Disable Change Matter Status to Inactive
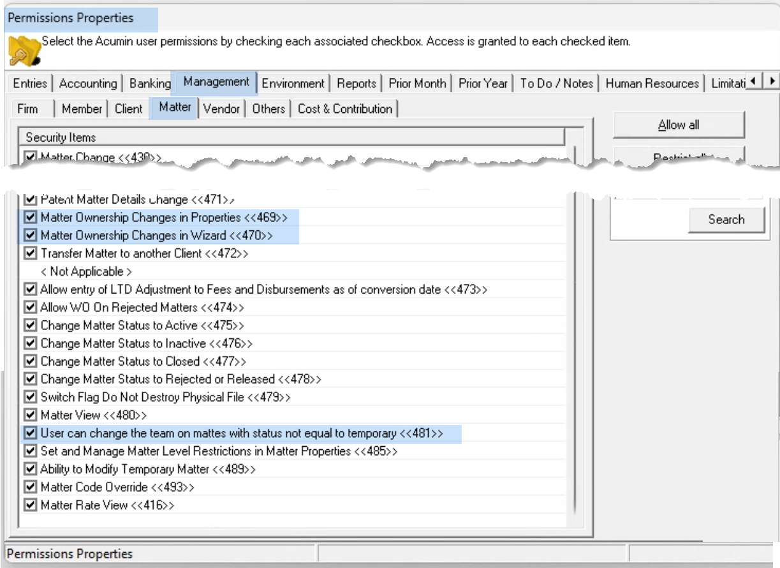This screenshot has height=568, width=780. [x=30, y=343]
